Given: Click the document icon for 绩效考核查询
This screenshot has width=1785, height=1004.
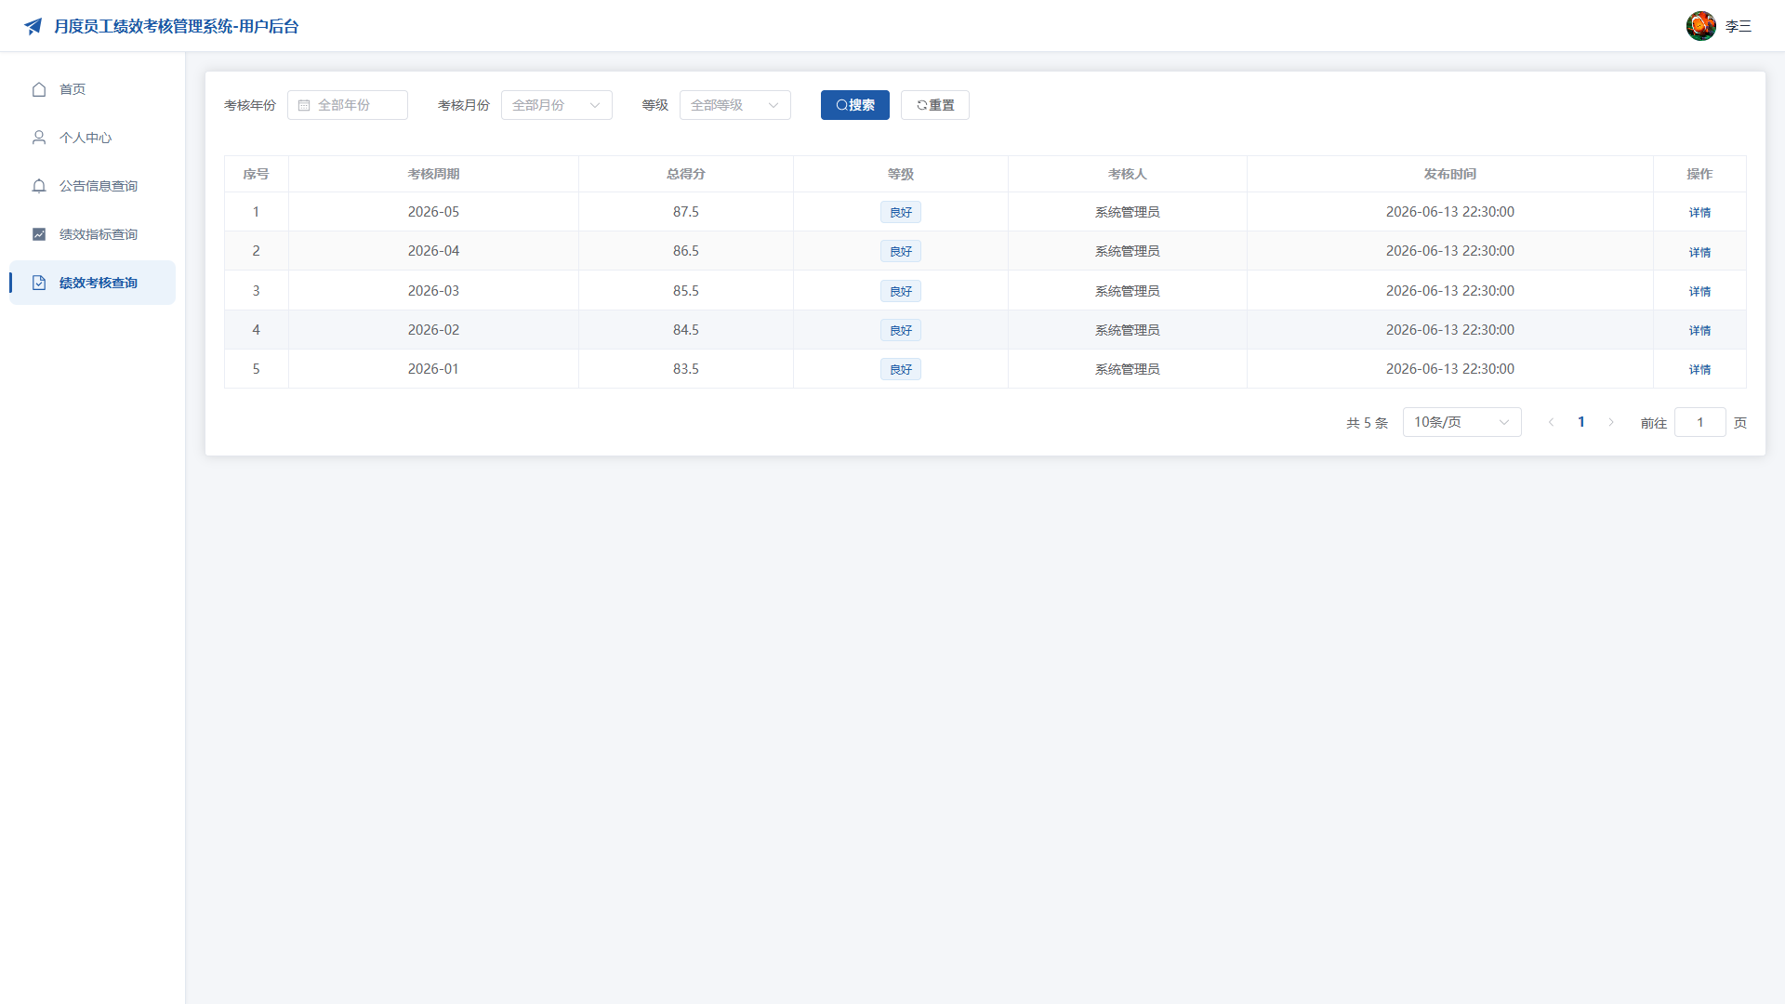Looking at the screenshot, I should point(39,283).
